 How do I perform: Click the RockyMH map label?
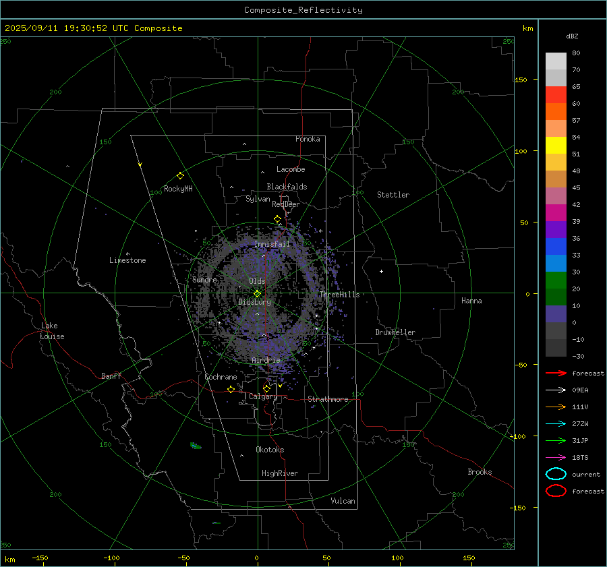178,189
